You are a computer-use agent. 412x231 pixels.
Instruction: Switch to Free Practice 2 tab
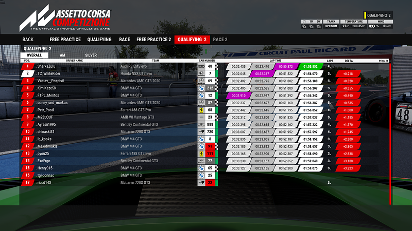tap(153, 40)
